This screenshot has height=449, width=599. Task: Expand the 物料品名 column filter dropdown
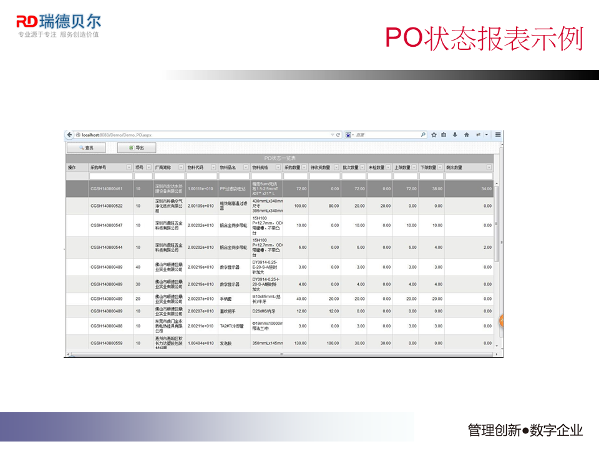pyautogui.click(x=246, y=167)
